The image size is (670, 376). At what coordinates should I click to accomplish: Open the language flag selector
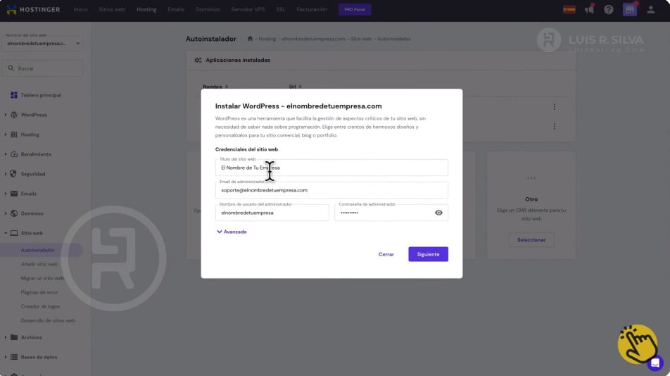tap(569, 9)
